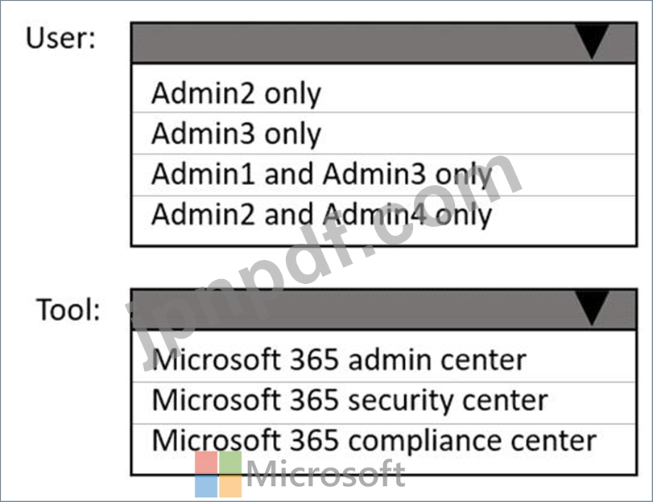Open the Tool dropdown arrow

592,308
